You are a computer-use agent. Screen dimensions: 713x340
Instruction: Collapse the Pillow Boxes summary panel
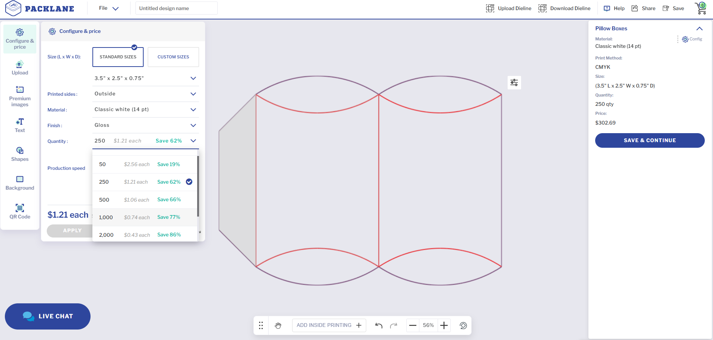point(700,29)
